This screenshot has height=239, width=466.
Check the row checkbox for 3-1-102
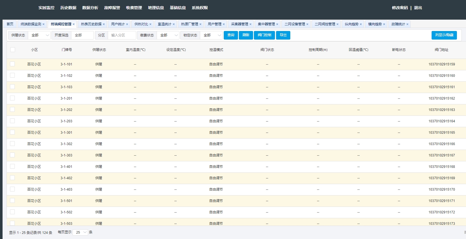pos(13,75)
